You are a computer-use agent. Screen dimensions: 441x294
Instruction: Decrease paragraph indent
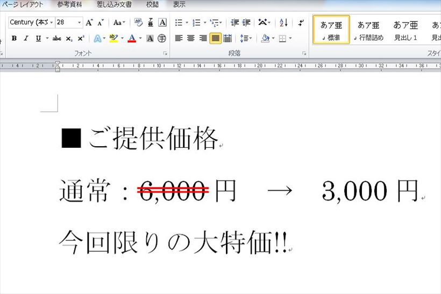[234, 23]
